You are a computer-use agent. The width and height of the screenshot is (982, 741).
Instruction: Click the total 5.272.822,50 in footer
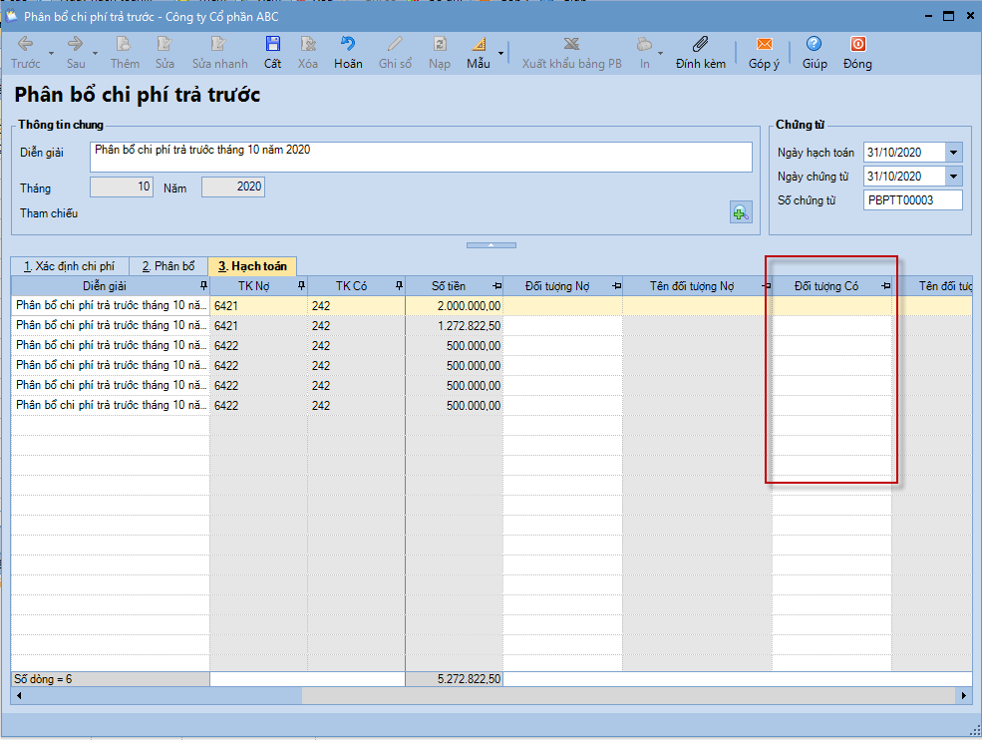(454, 679)
